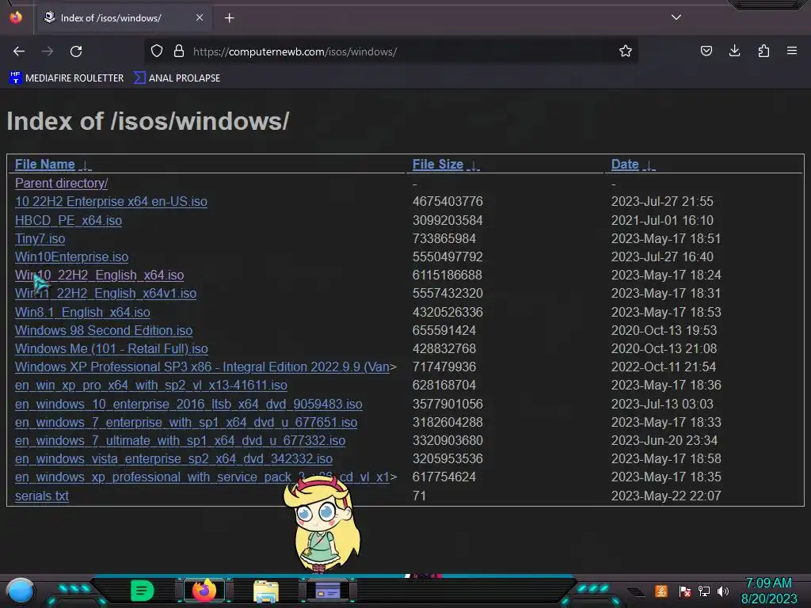This screenshot has height=608, width=811.
Task: Open a new tab with plus button
Action: 229,18
